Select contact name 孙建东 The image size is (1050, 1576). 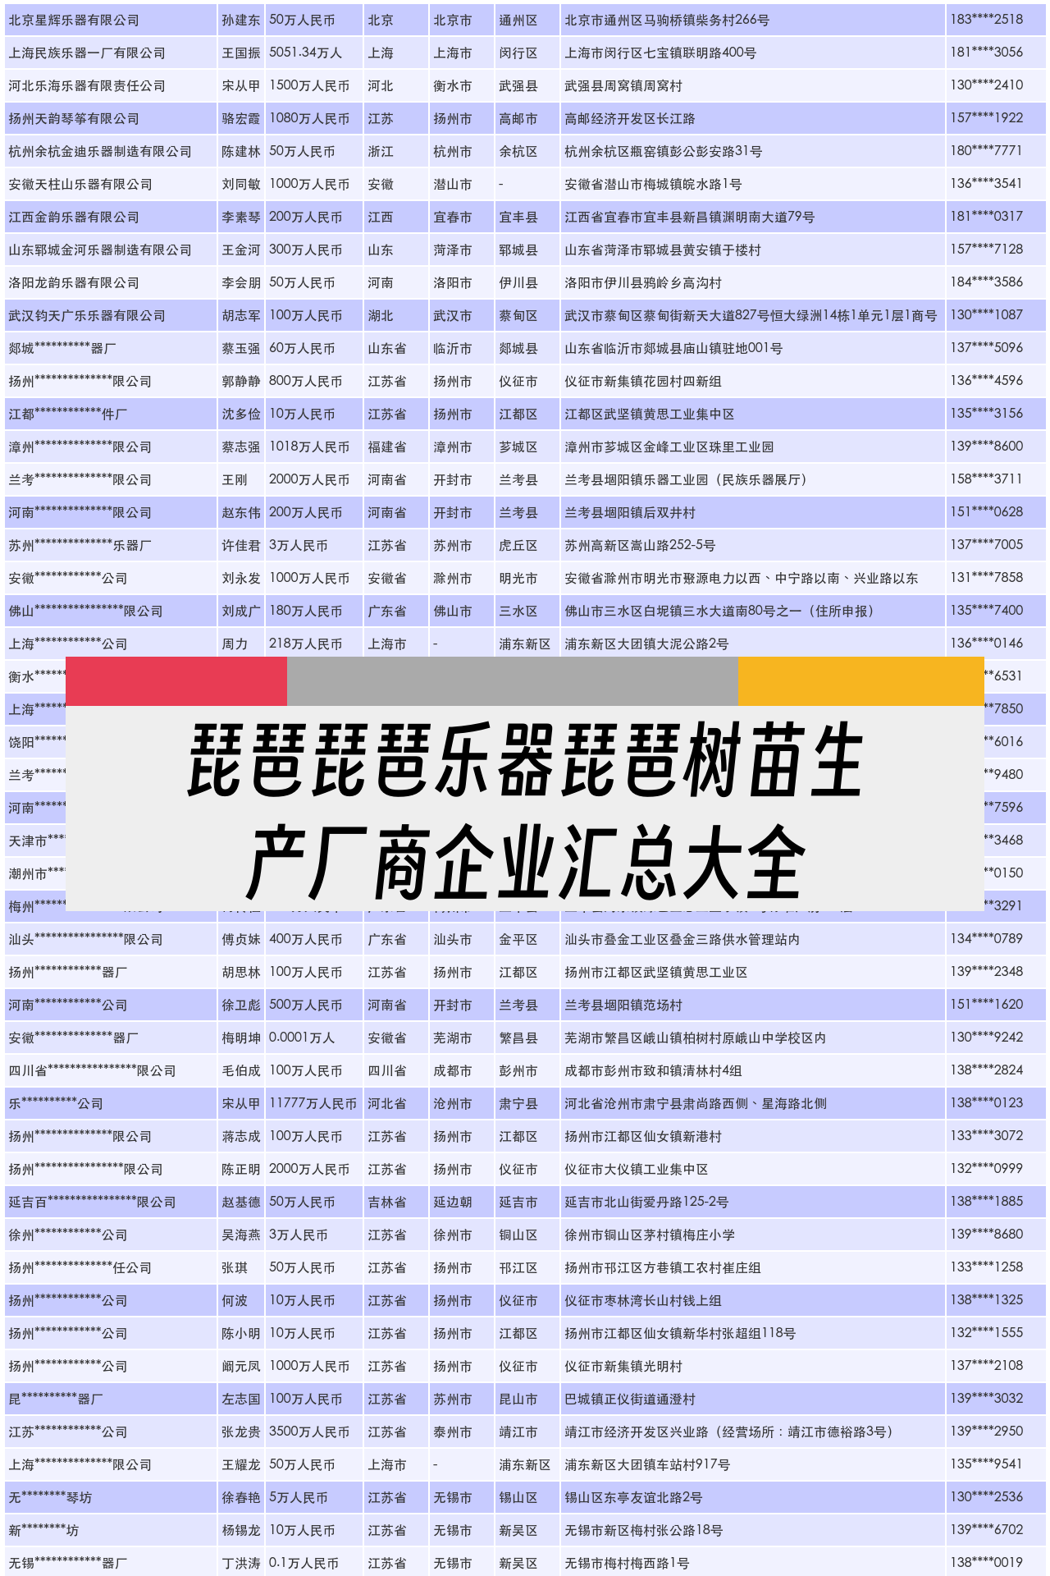tap(241, 20)
